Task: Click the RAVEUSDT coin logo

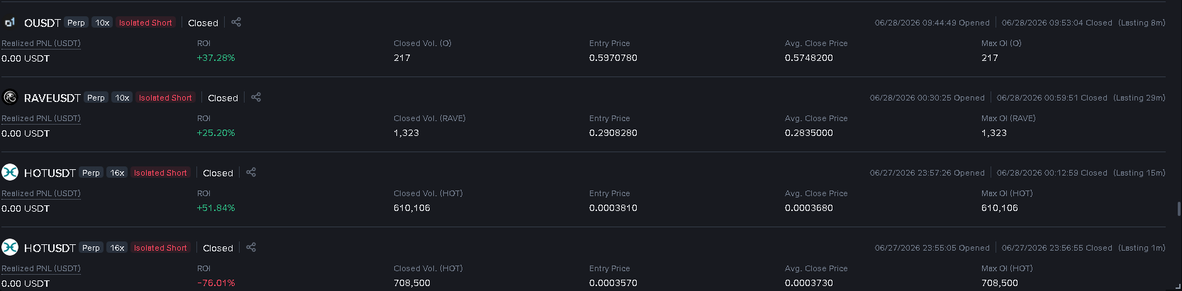Action: (x=10, y=97)
